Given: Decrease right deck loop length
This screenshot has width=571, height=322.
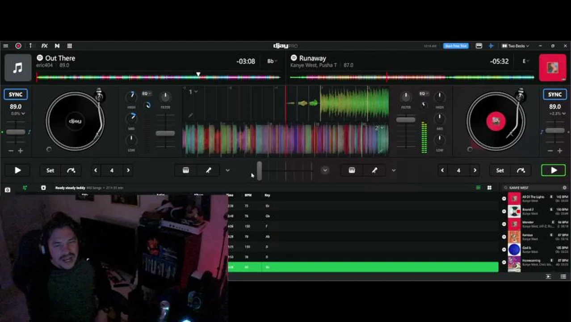Looking at the screenshot, I should [x=442, y=170].
